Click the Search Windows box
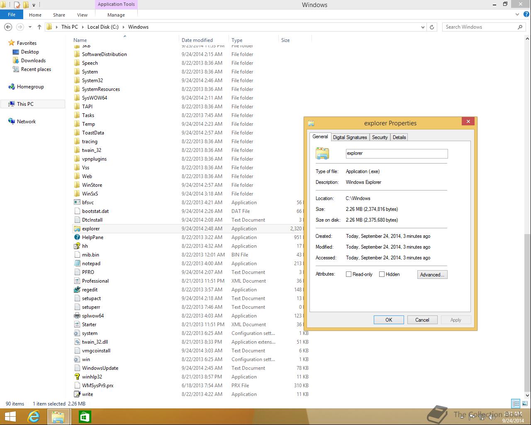The width and height of the screenshot is (531, 425). pos(484,27)
